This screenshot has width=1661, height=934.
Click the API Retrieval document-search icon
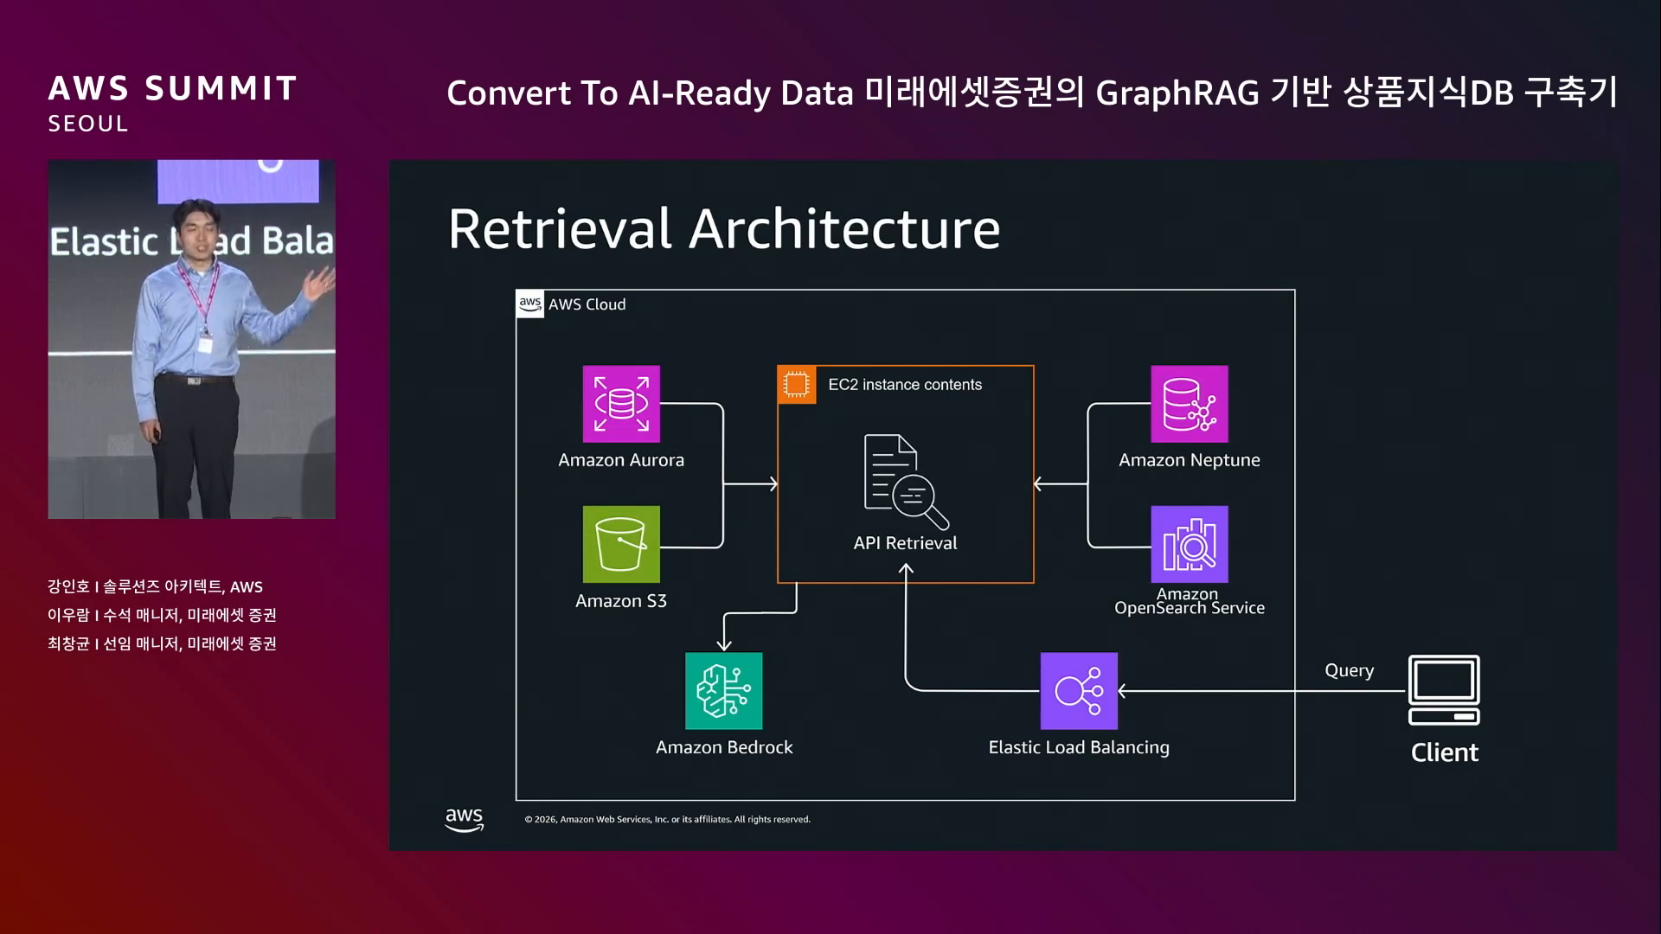906,482
